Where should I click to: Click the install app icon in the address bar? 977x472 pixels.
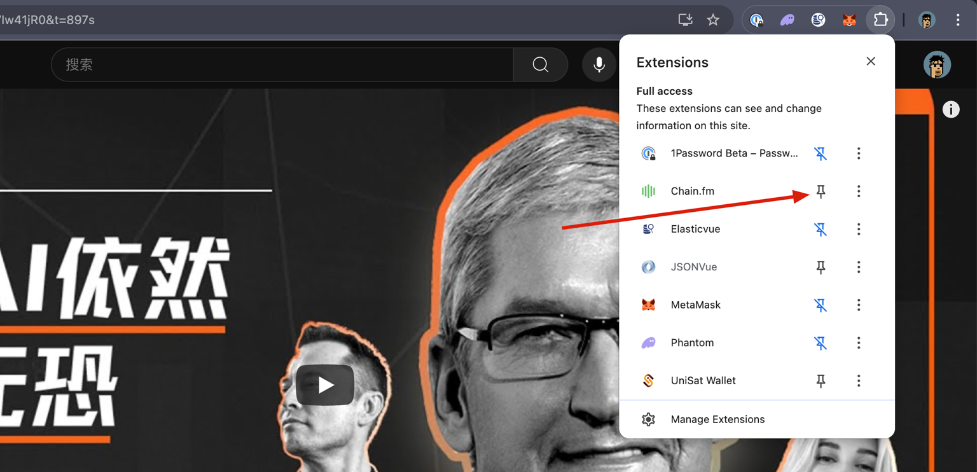(685, 20)
